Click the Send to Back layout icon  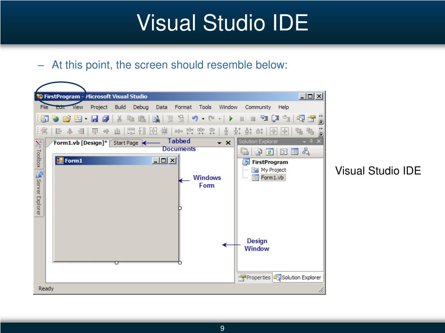coord(310,131)
